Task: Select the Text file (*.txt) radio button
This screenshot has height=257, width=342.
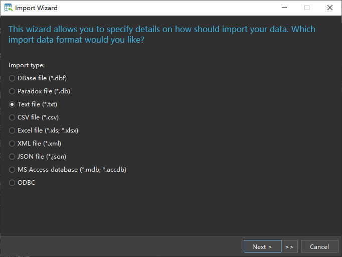Action: coord(12,104)
